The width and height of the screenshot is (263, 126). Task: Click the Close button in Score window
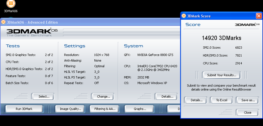coord(248,113)
